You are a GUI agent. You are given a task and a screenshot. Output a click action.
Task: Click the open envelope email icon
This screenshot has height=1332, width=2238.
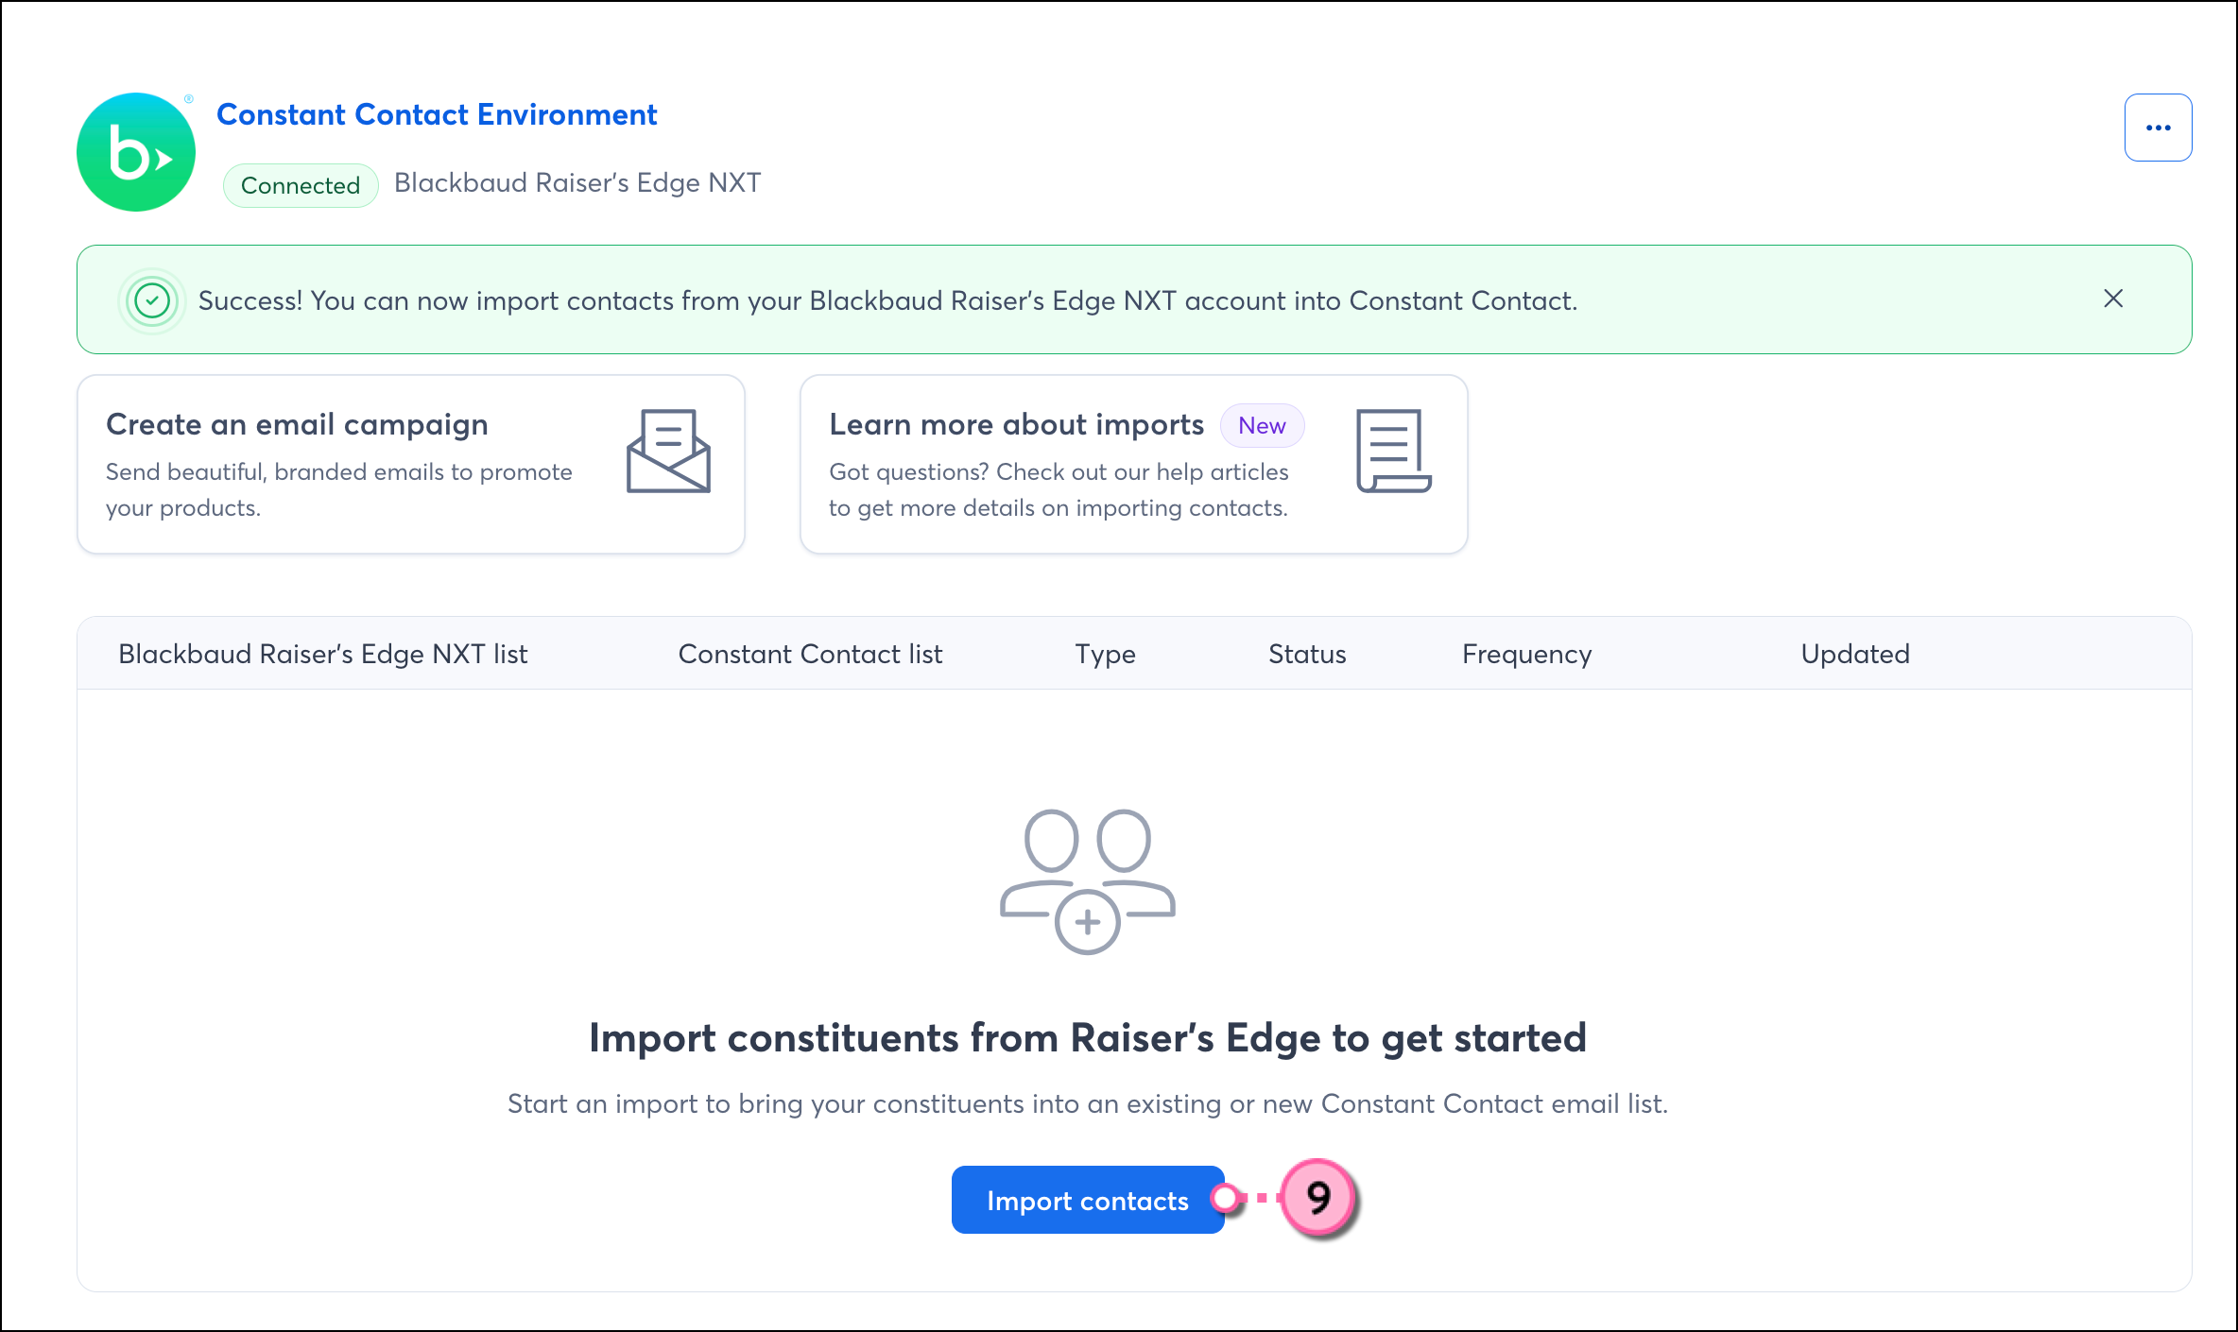click(x=668, y=451)
